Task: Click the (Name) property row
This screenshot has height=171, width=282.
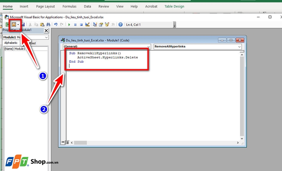Action: (26, 49)
